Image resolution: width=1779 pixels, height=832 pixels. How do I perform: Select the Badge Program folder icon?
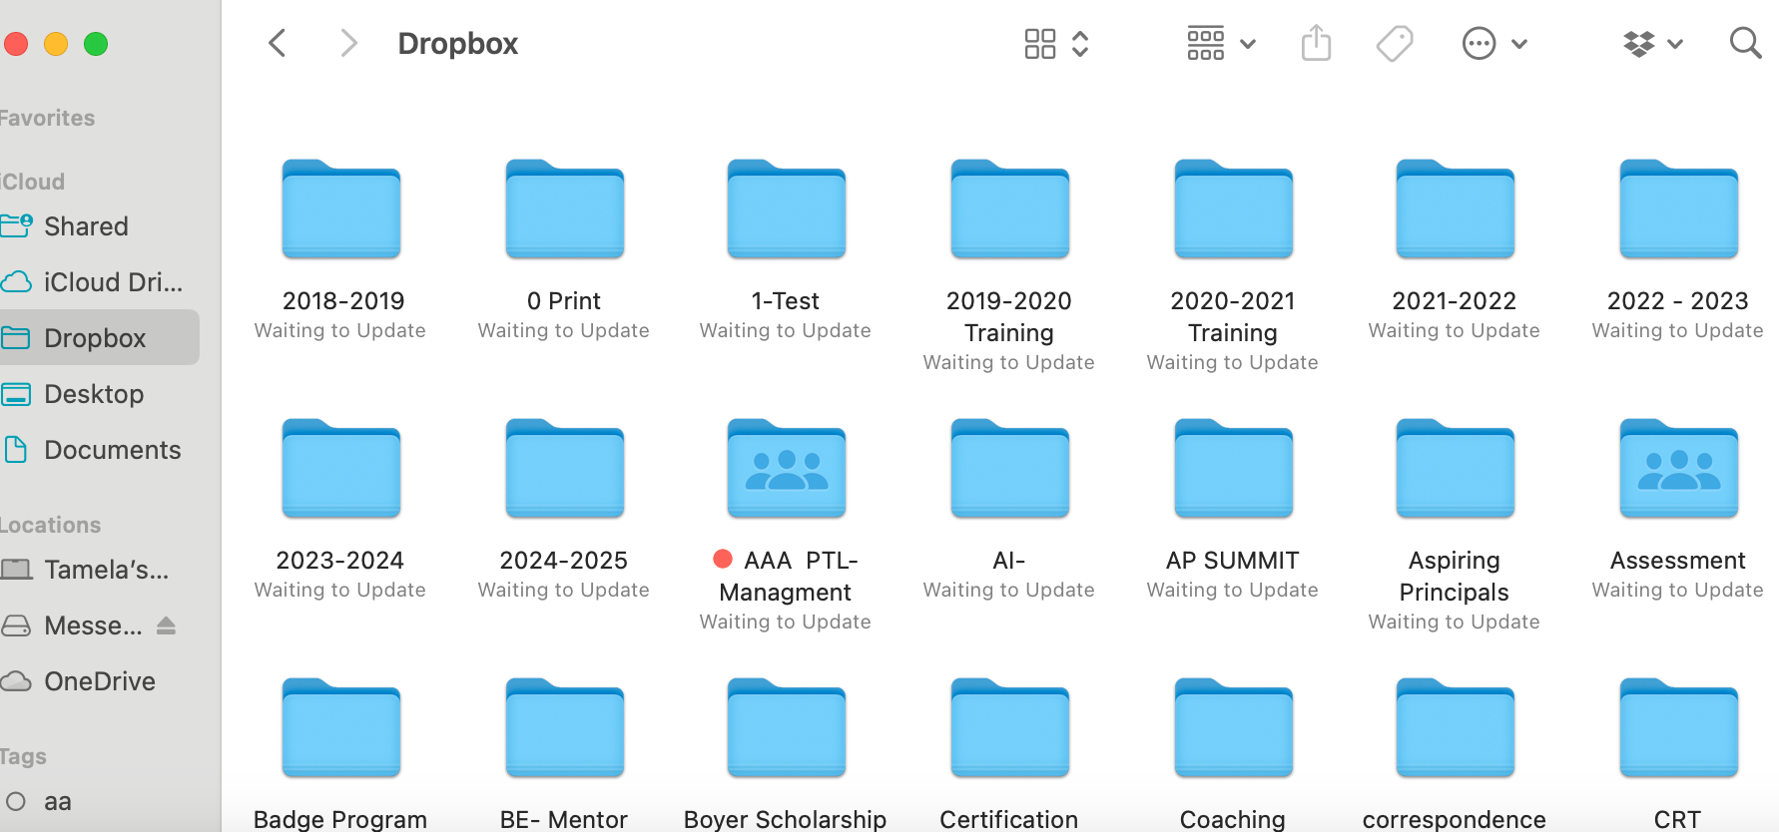click(x=341, y=728)
